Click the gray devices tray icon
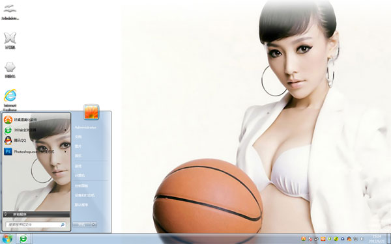 pos(317,239)
